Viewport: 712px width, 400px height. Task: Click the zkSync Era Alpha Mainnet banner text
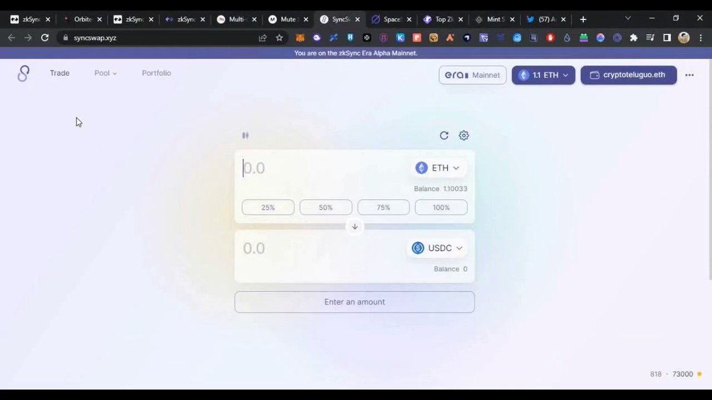(x=356, y=53)
